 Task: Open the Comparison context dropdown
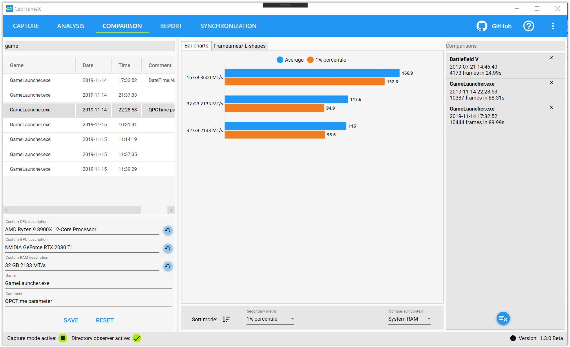(x=409, y=319)
